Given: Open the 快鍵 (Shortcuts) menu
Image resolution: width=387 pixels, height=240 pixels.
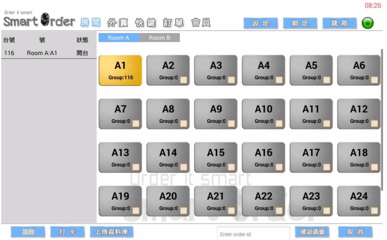Looking at the screenshot, I should point(145,22).
